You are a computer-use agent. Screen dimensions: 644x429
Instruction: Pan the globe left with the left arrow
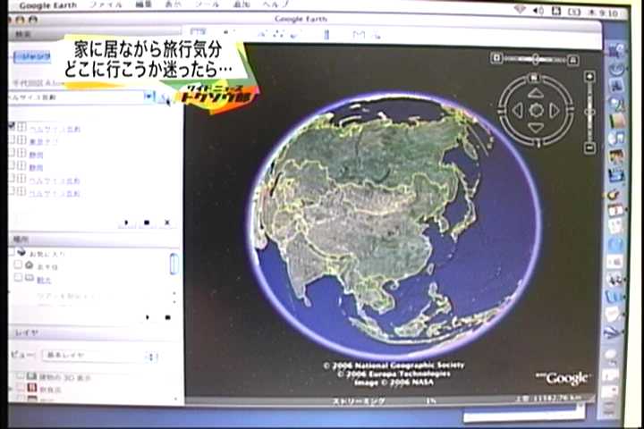(x=518, y=110)
